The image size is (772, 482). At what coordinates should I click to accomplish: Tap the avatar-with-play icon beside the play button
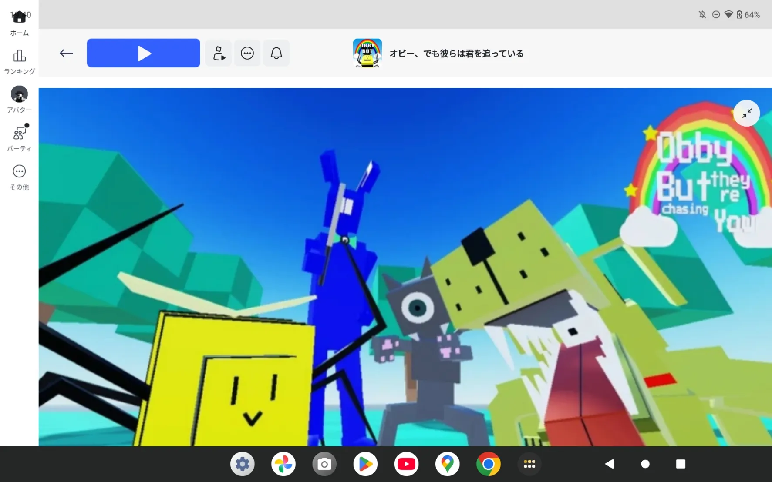[219, 53]
